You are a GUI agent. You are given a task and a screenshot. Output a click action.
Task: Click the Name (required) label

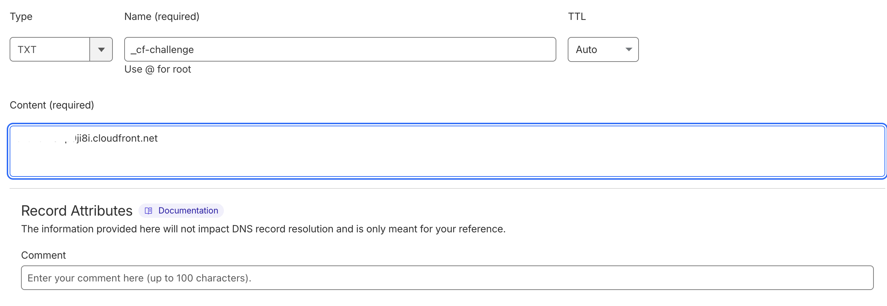click(x=162, y=17)
